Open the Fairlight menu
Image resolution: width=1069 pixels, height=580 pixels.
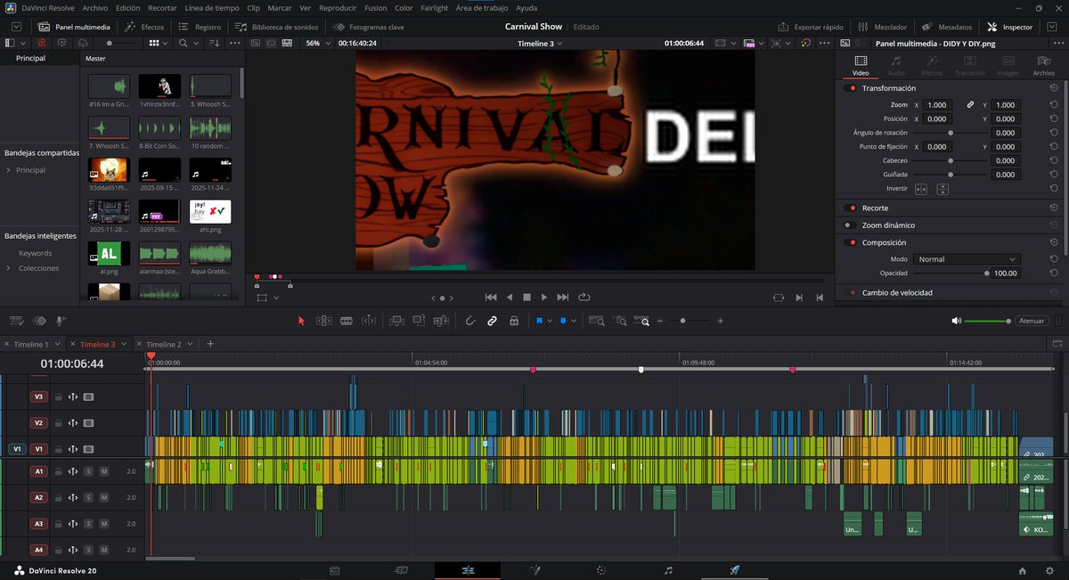(x=434, y=8)
